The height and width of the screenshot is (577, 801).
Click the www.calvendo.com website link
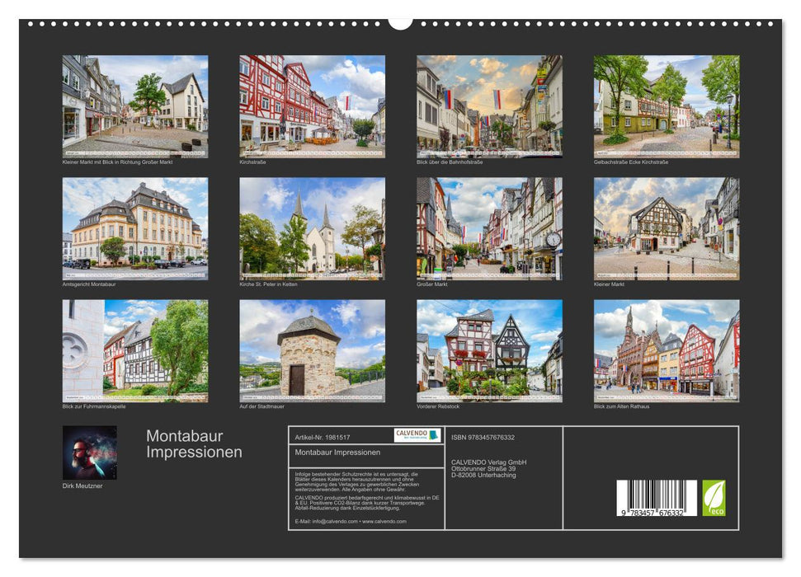(x=385, y=523)
